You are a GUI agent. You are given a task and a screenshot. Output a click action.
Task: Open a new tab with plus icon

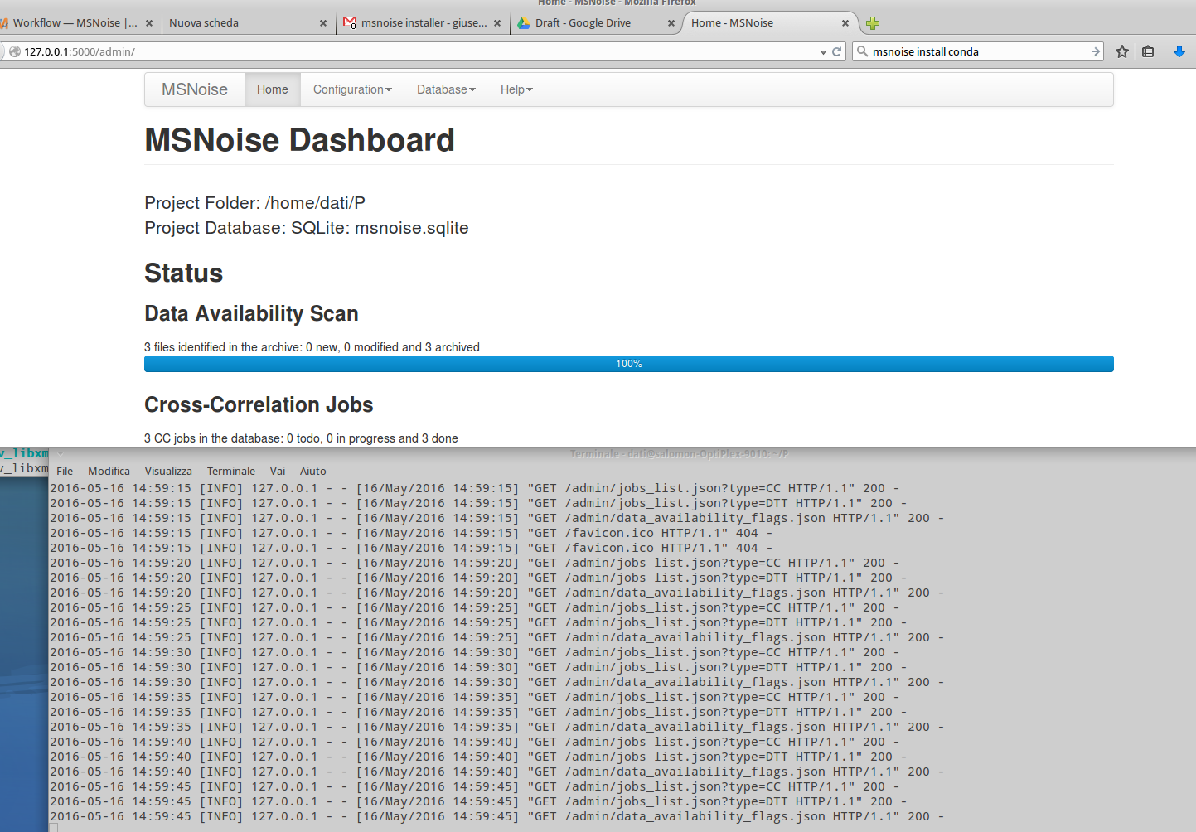point(872,23)
